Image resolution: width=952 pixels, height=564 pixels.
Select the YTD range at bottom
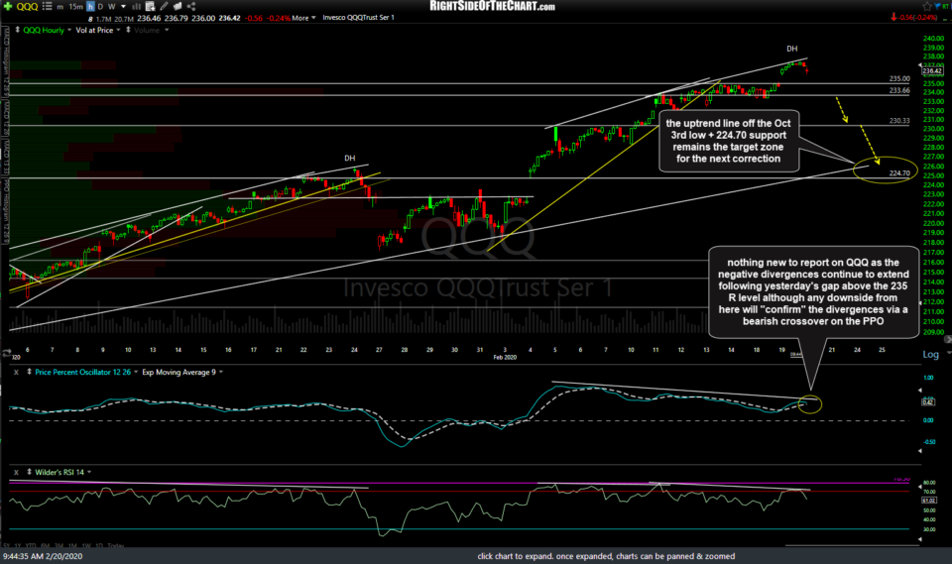[31, 546]
